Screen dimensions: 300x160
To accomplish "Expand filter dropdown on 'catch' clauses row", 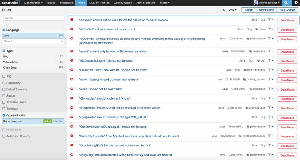I will [x=273, y=79].
